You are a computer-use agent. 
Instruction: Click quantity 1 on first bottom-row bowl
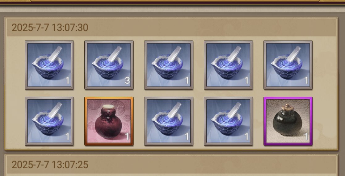pos(68,137)
